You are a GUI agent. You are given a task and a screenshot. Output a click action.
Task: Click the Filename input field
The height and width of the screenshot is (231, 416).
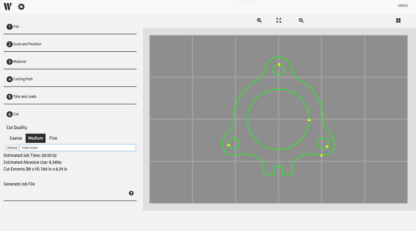78,148
